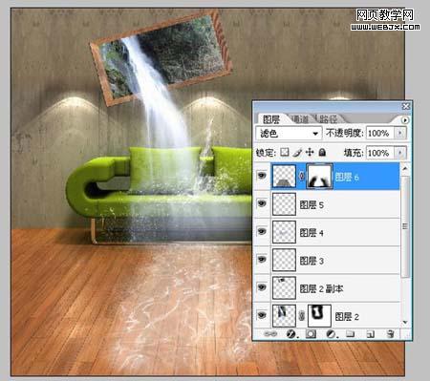430x381 pixels.
Task: Create a new layer group folder
Action: coord(351,334)
